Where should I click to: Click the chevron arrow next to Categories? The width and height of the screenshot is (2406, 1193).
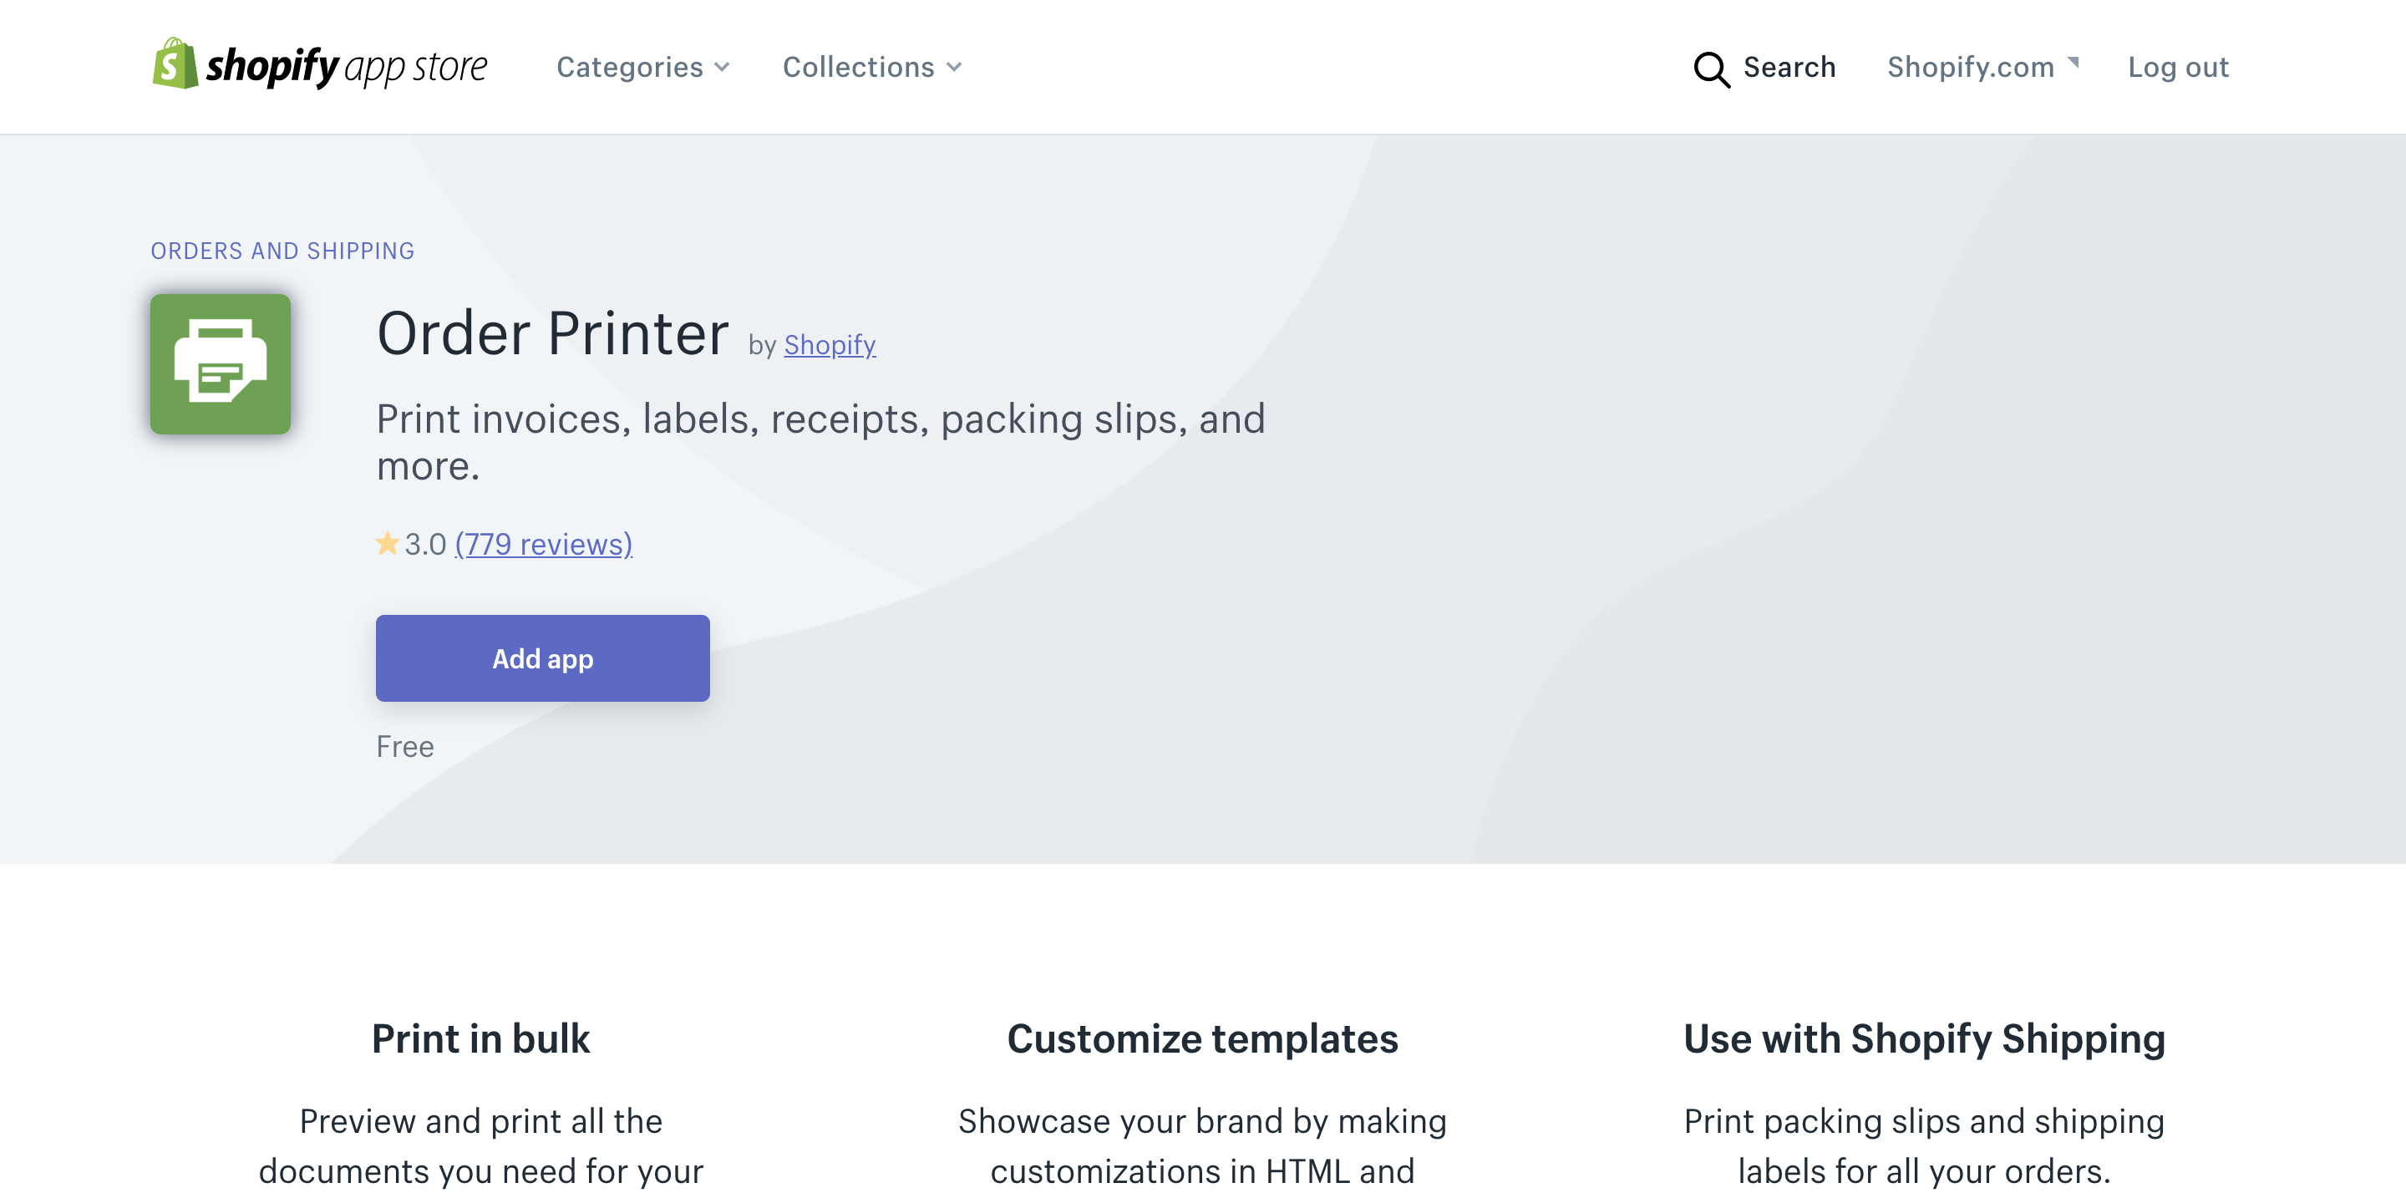coord(722,68)
